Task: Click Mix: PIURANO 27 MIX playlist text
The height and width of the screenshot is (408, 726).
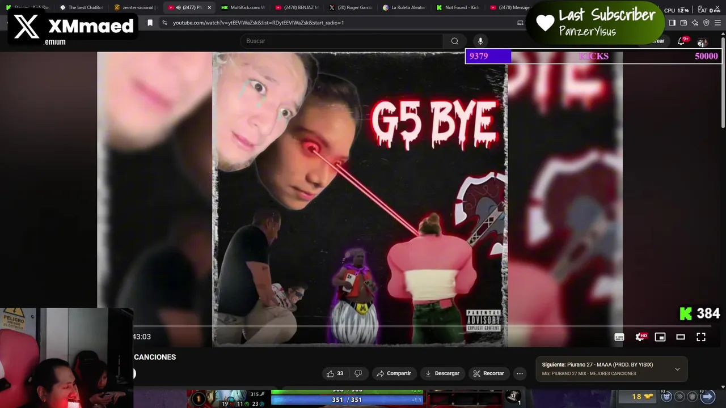Action: click(589, 374)
